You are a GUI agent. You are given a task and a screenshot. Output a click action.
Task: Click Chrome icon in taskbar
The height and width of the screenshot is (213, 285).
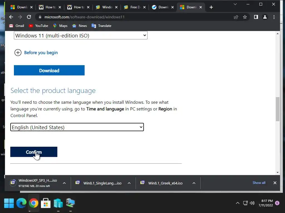(34, 203)
